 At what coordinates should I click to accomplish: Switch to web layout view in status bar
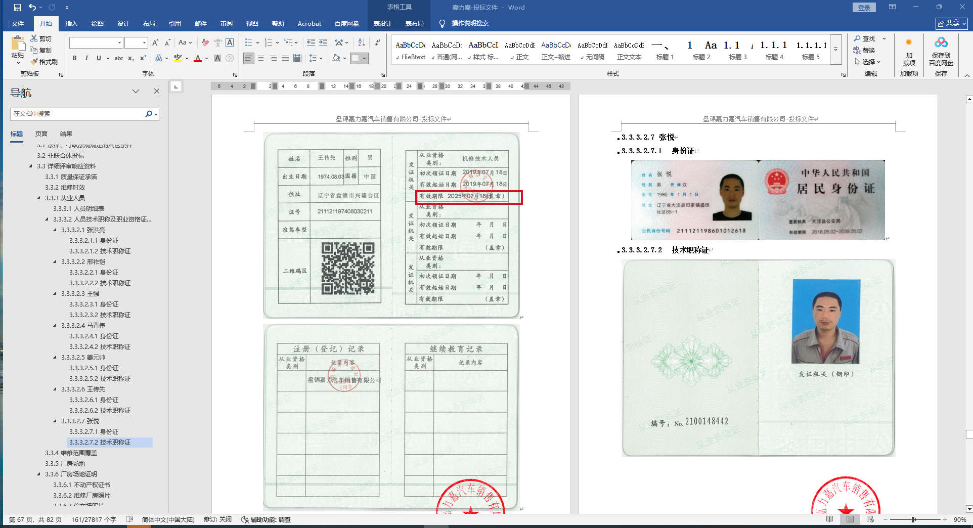(x=870, y=519)
